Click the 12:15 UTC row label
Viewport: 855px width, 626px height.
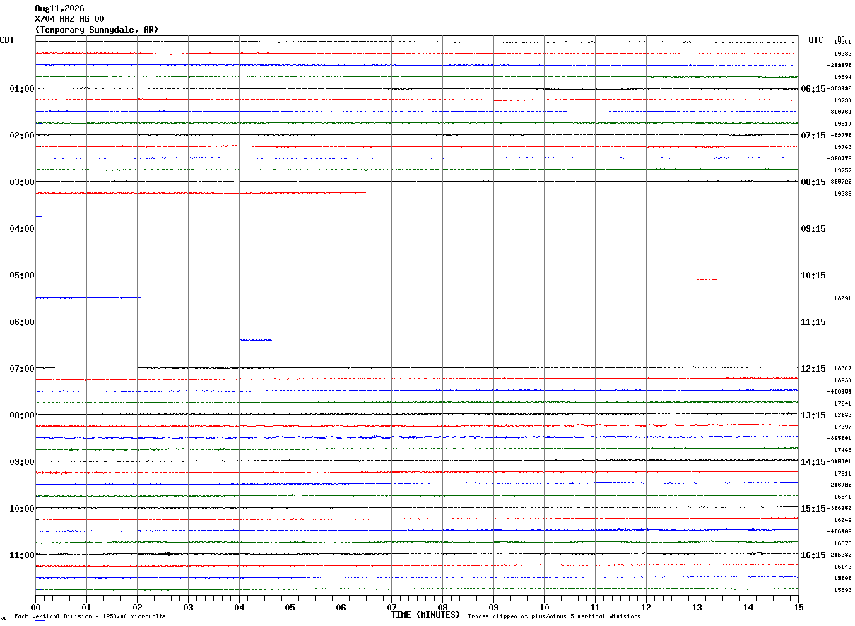pyautogui.click(x=813, y=369)
